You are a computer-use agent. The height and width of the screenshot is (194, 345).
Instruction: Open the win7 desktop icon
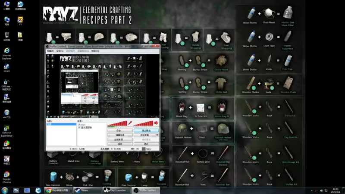coord(6,114)
